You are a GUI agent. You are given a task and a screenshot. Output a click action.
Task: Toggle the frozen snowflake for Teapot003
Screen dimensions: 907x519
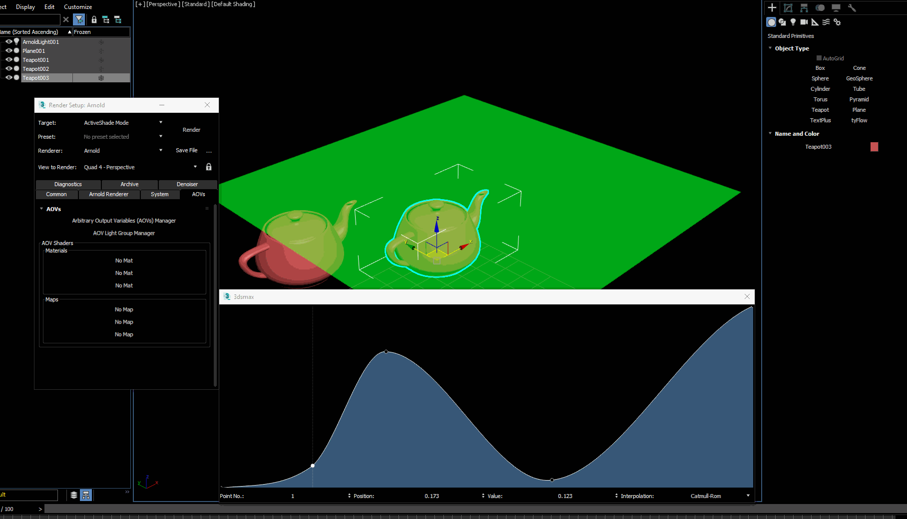coord(101,78)
